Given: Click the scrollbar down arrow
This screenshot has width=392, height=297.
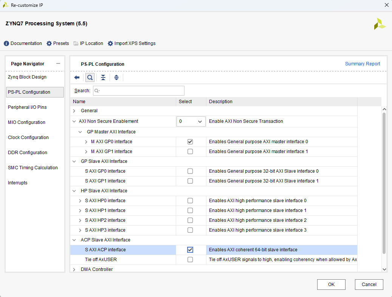Looking at the screenshot, I should pos(384,269).
